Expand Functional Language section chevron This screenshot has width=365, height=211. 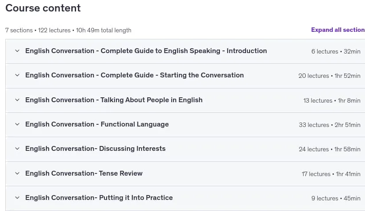click(x=17, y=124)
